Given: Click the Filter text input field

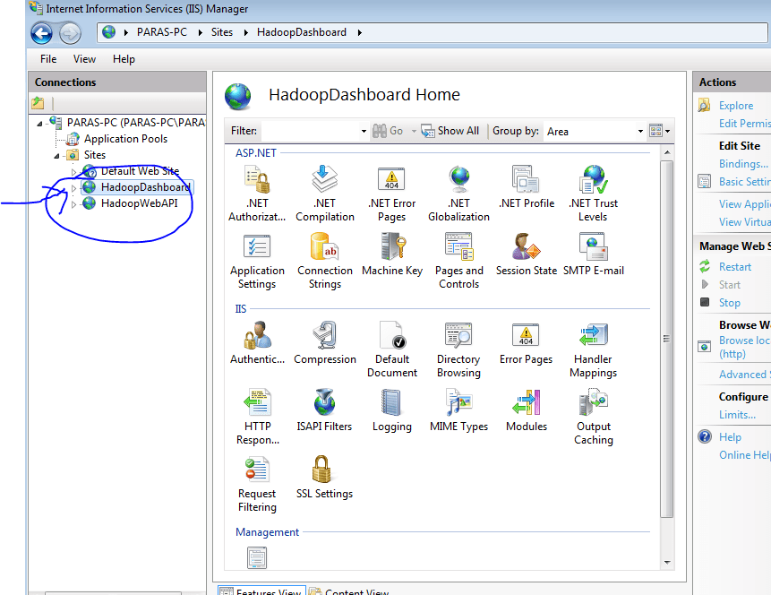Looking at the screenshot, I should coord(311,131).
